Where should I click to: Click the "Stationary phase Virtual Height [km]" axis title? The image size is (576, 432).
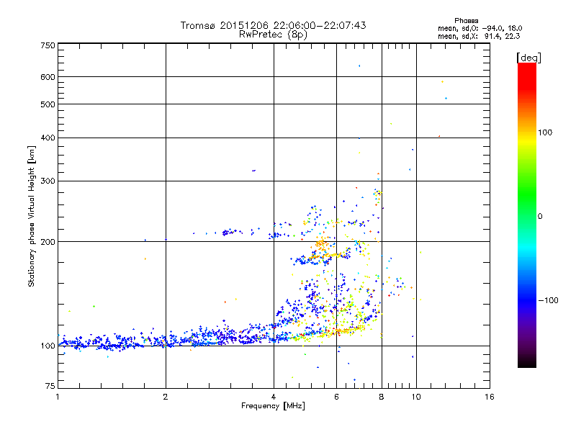[x=32, y=217]
